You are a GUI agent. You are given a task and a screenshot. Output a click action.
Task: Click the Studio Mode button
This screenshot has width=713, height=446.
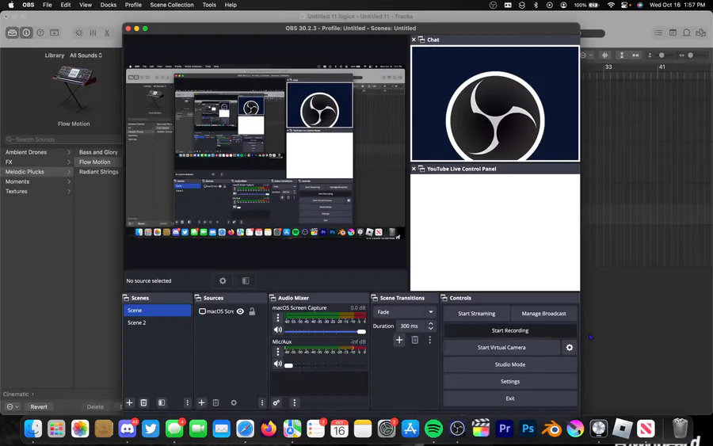pyautogui.click(x=509, y=364)
